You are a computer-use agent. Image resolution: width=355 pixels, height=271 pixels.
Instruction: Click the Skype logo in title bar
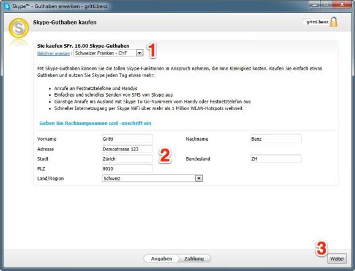pos(7,6)
